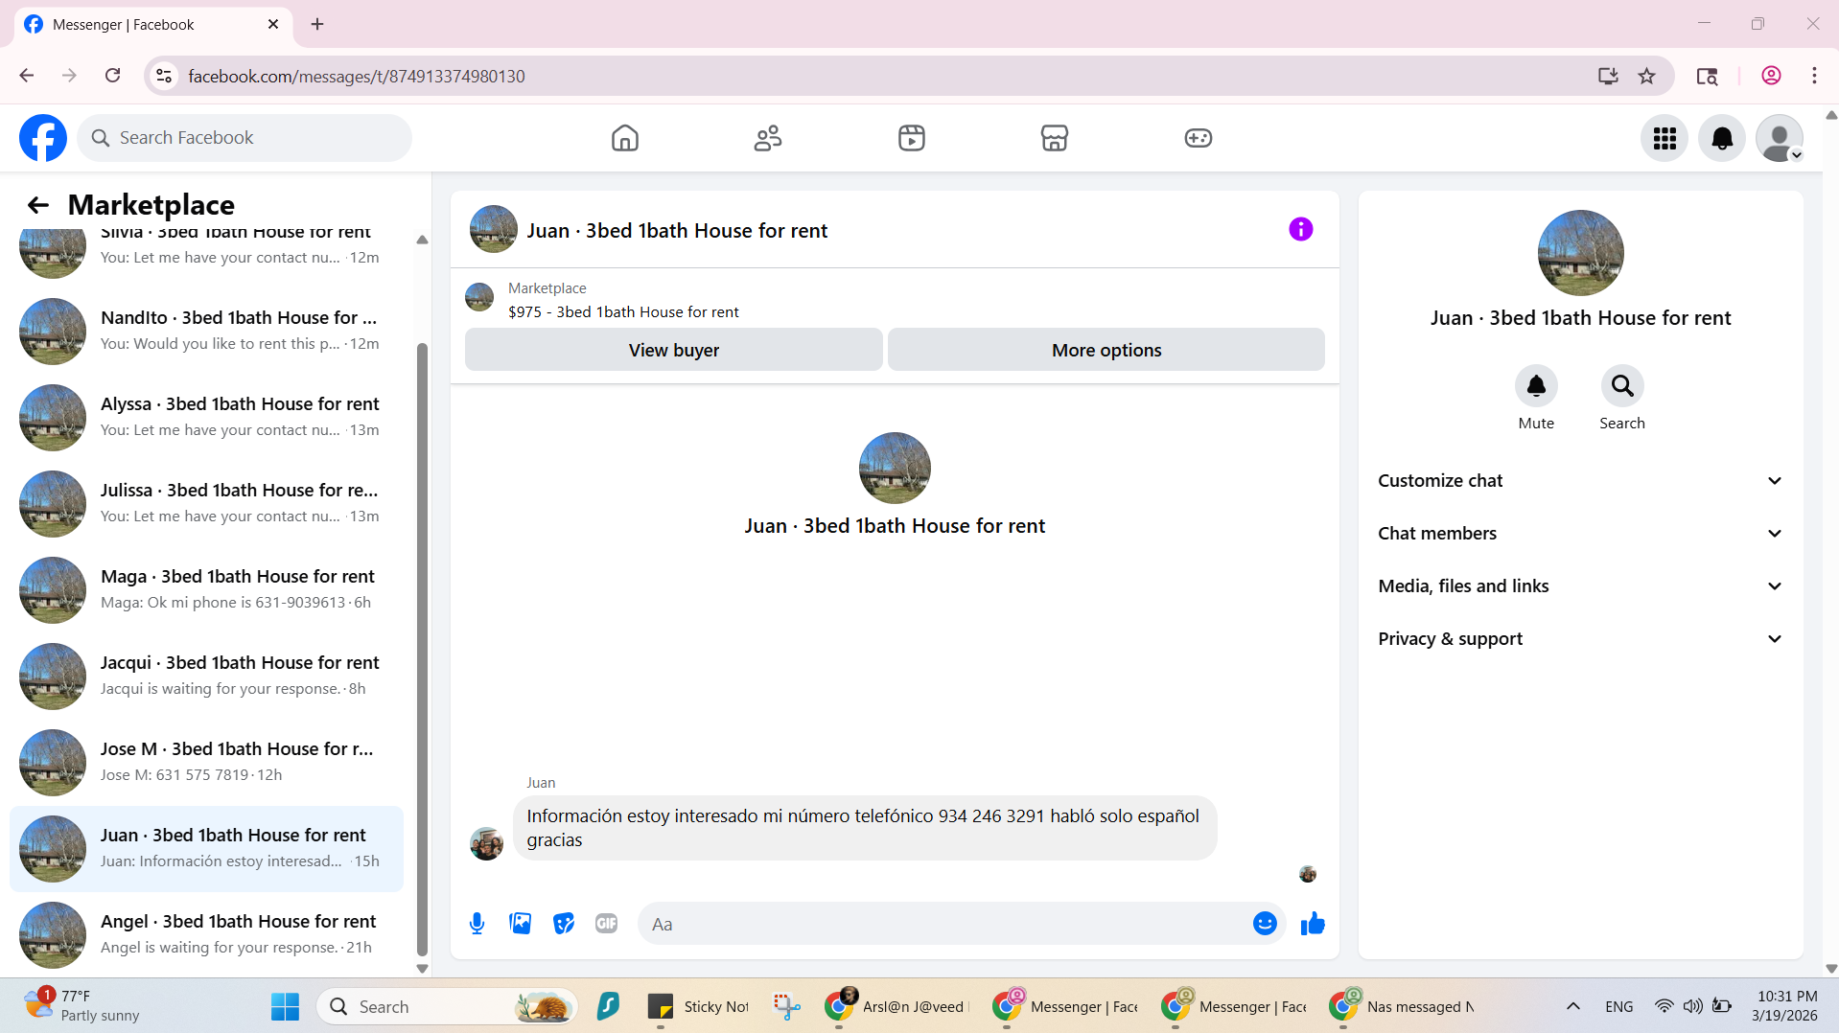Click the taskbar Search box
The width and height of the screenshot is (1839, 1033).
pos(447,1006)
